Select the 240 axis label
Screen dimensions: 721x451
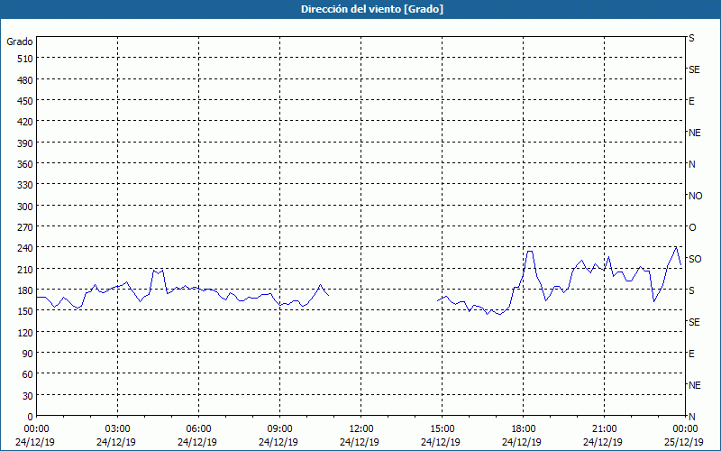[25, 249]
